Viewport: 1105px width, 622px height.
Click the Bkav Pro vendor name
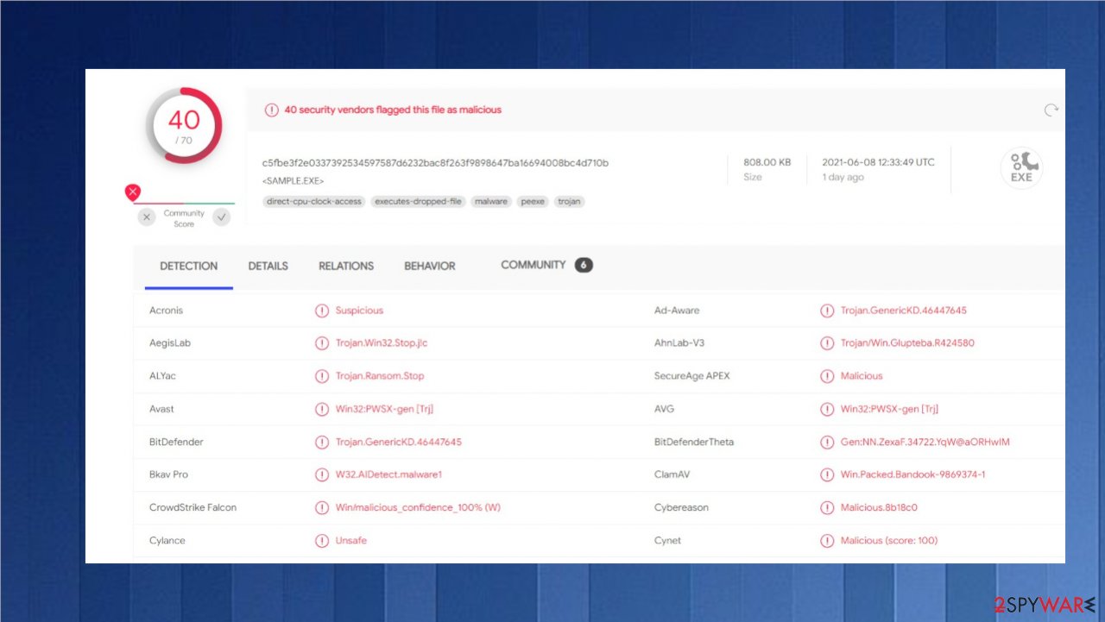click(168, 474)
